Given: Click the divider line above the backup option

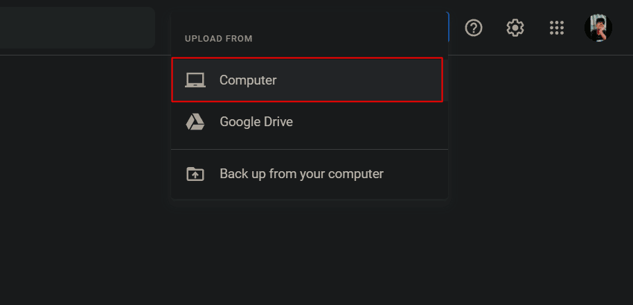Looking at the screenshot, I should (310, 150).
